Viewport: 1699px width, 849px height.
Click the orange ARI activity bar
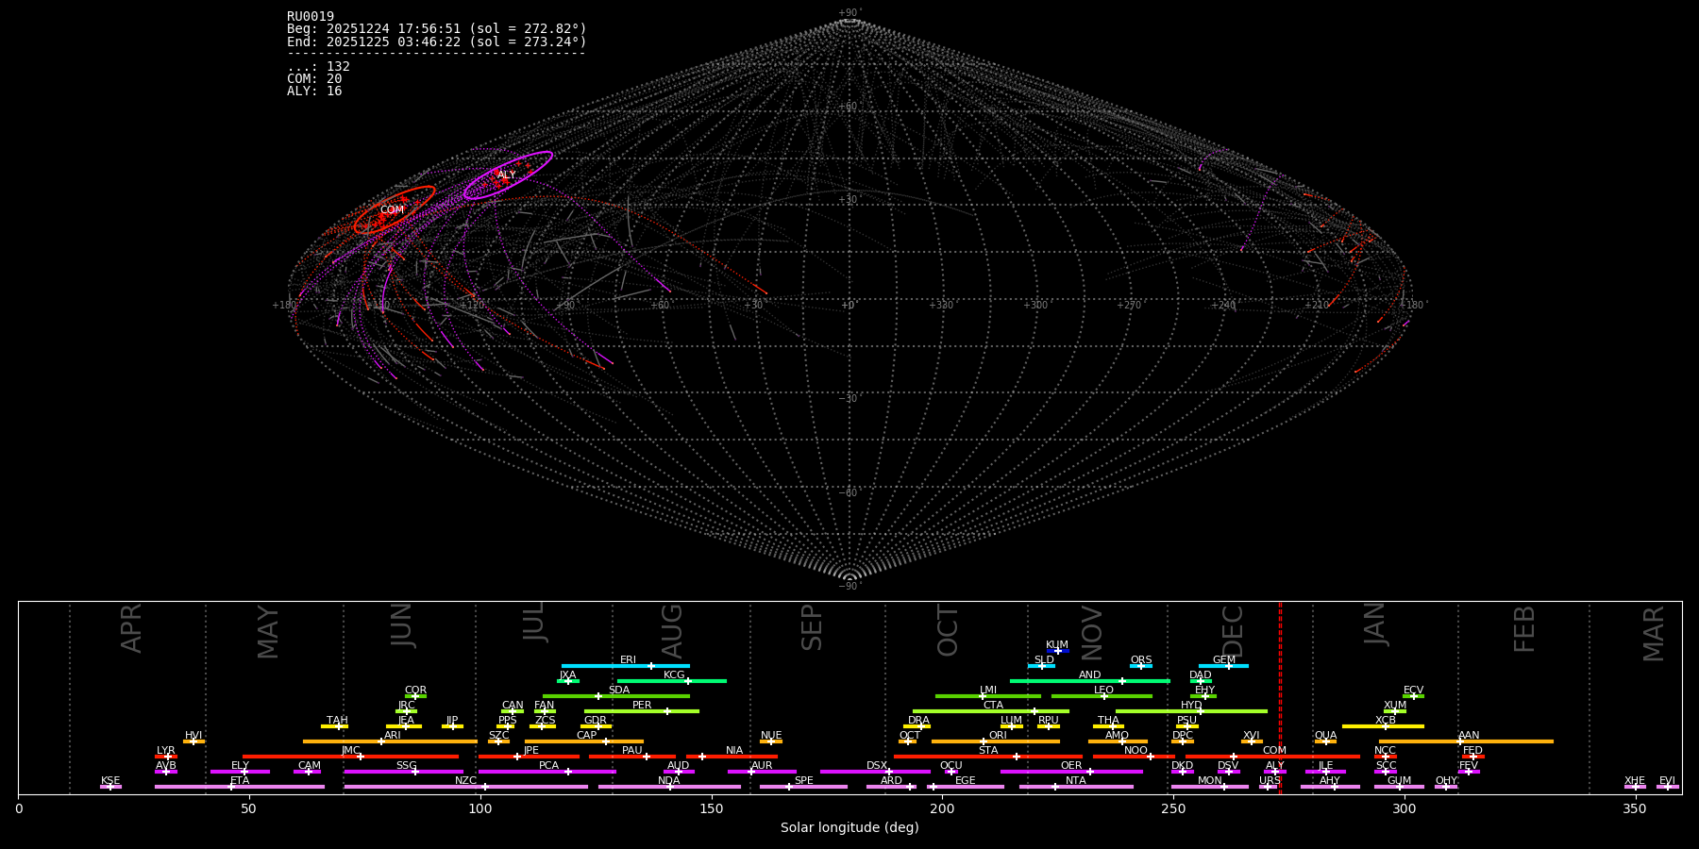[x=391, y=741]
